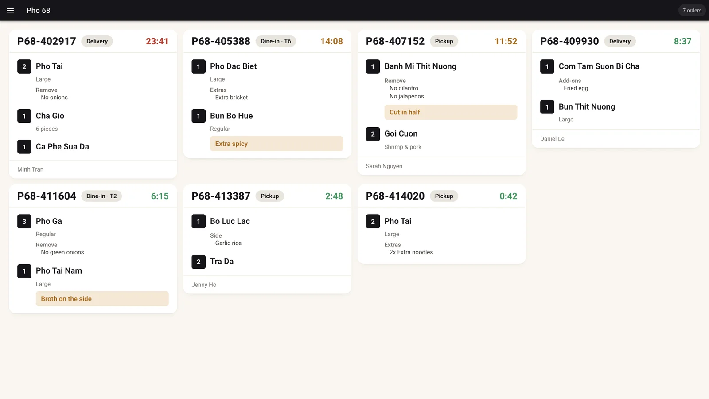Screen dimensions: 709x399
Task: Open order P68-413387
Action: pos(221,196)
